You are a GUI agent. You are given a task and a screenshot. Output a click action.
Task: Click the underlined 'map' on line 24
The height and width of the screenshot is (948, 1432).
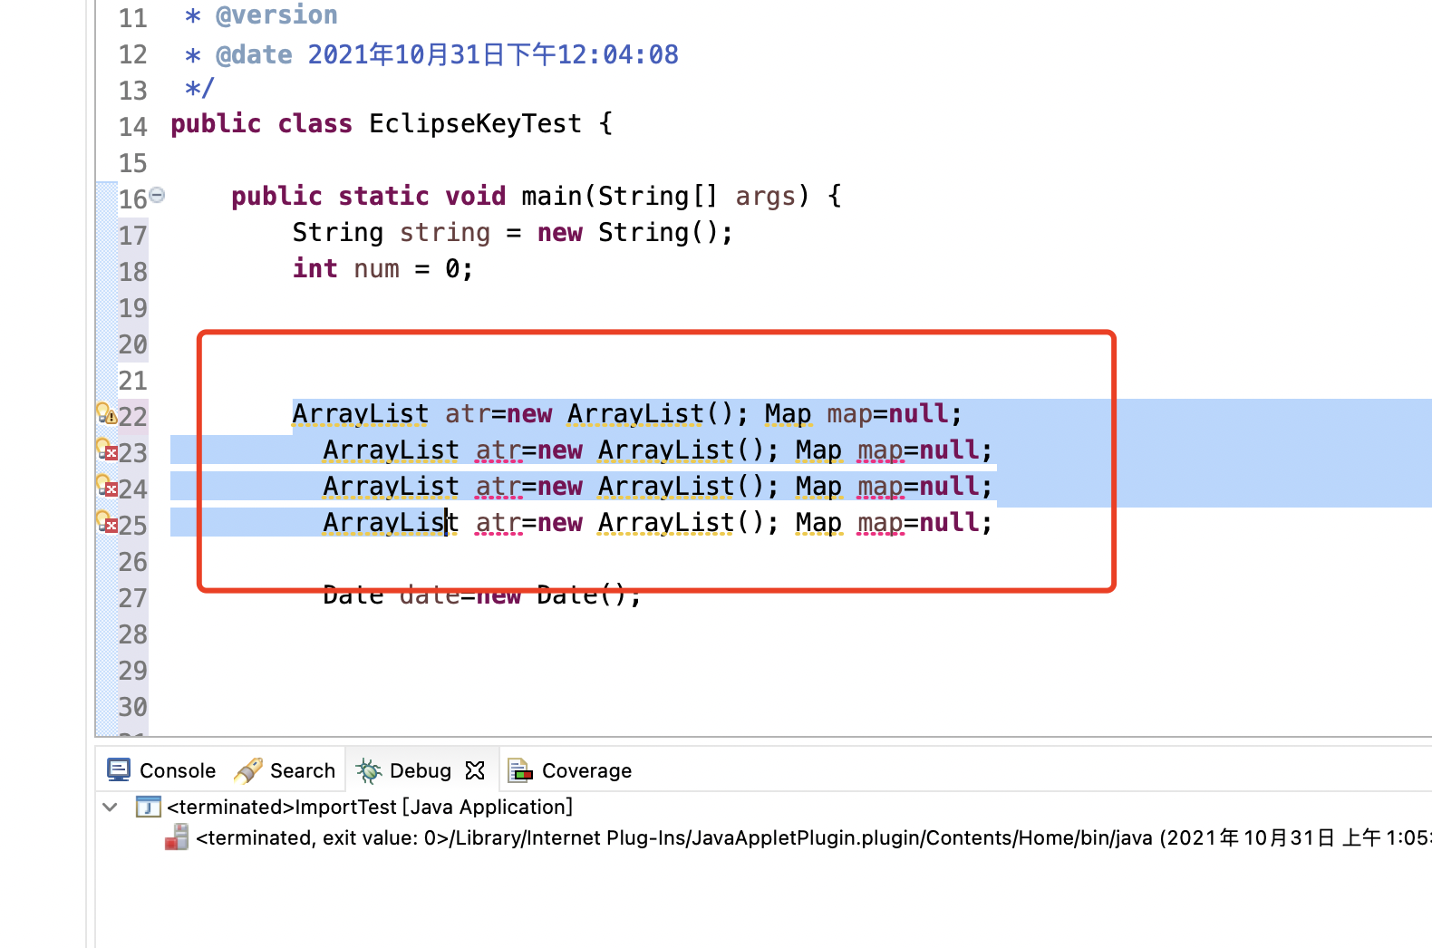[x=881, y=487]
